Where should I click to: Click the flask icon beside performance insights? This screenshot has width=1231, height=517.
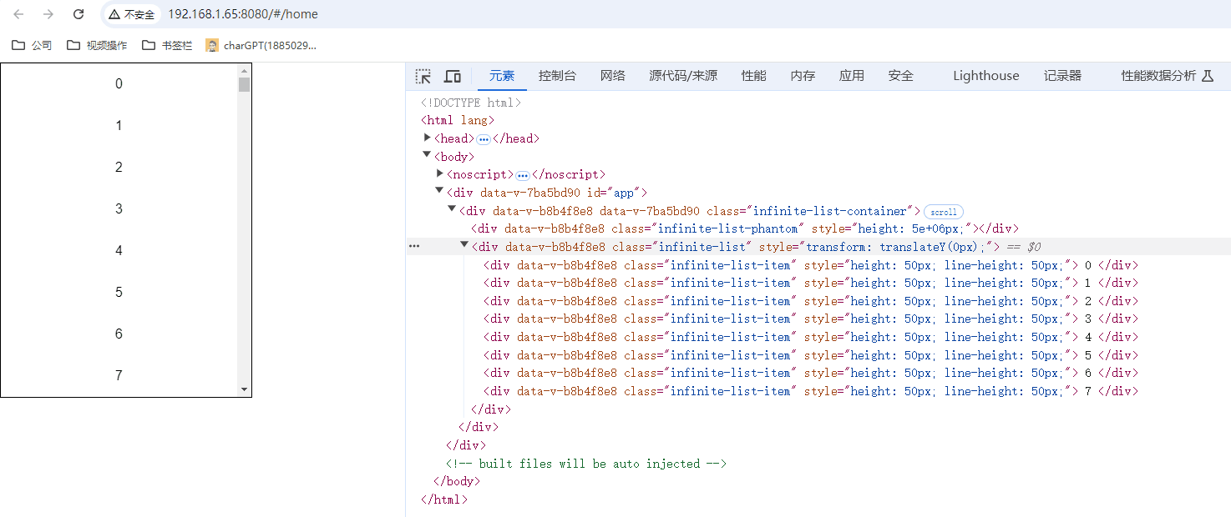pyautogui.click(x=1207, y=76)
